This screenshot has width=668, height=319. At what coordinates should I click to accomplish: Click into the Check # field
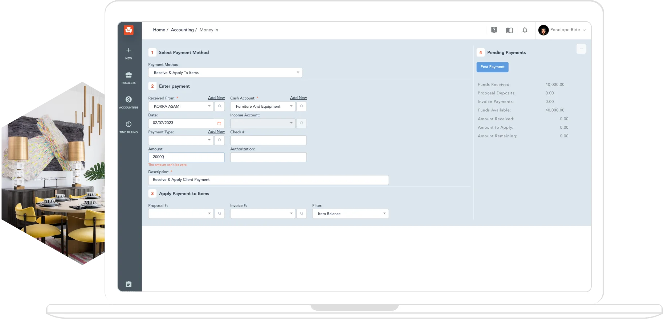(268, 140)
